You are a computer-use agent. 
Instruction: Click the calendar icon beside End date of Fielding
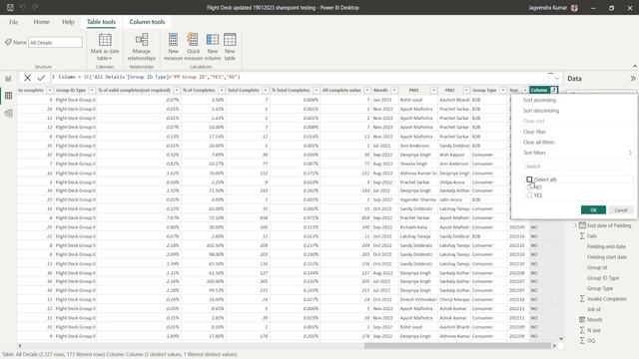point(582,225)
